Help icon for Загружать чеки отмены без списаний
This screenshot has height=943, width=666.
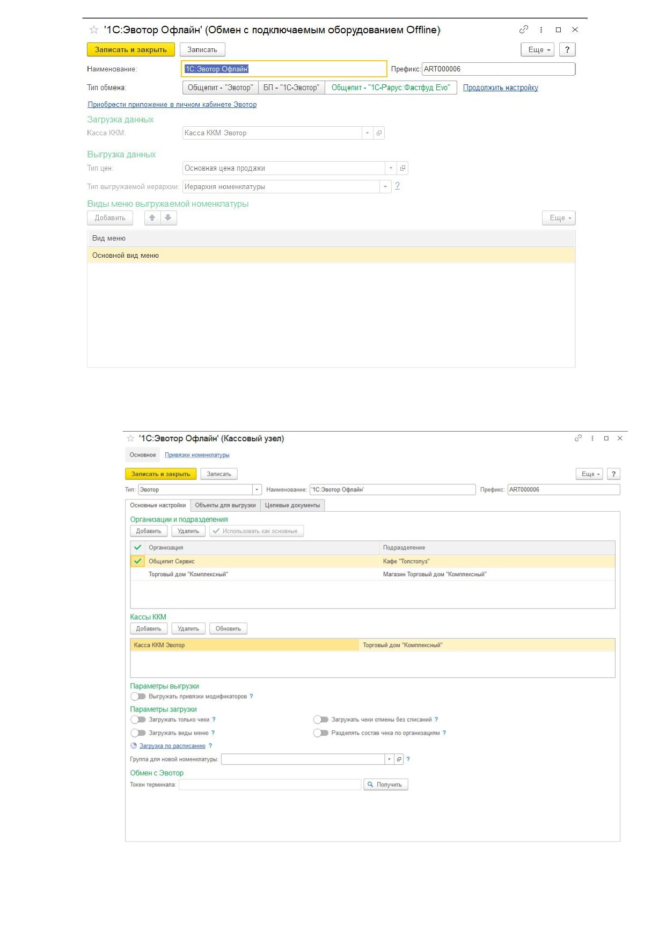436,720
